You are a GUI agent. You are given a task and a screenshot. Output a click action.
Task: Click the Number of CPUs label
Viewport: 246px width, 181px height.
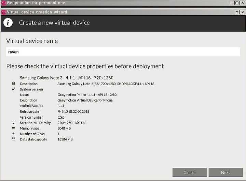click(32, 134)
